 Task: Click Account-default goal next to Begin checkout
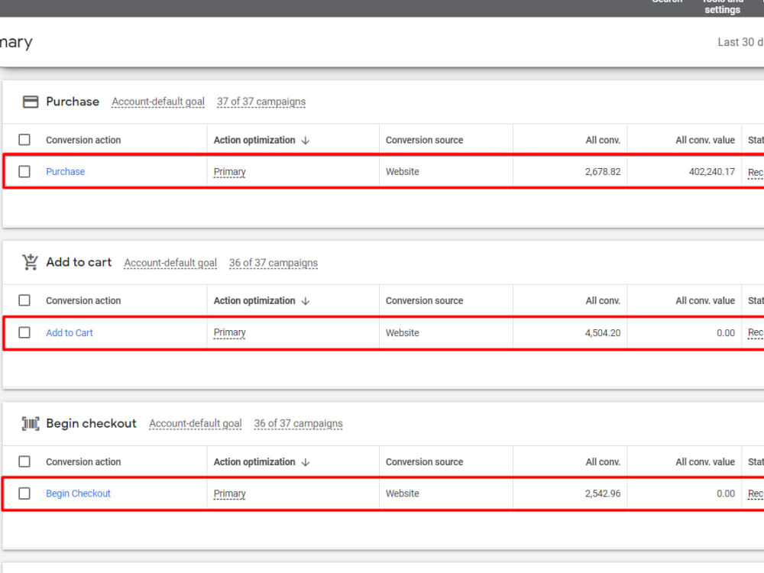click(x=196, y=424)
